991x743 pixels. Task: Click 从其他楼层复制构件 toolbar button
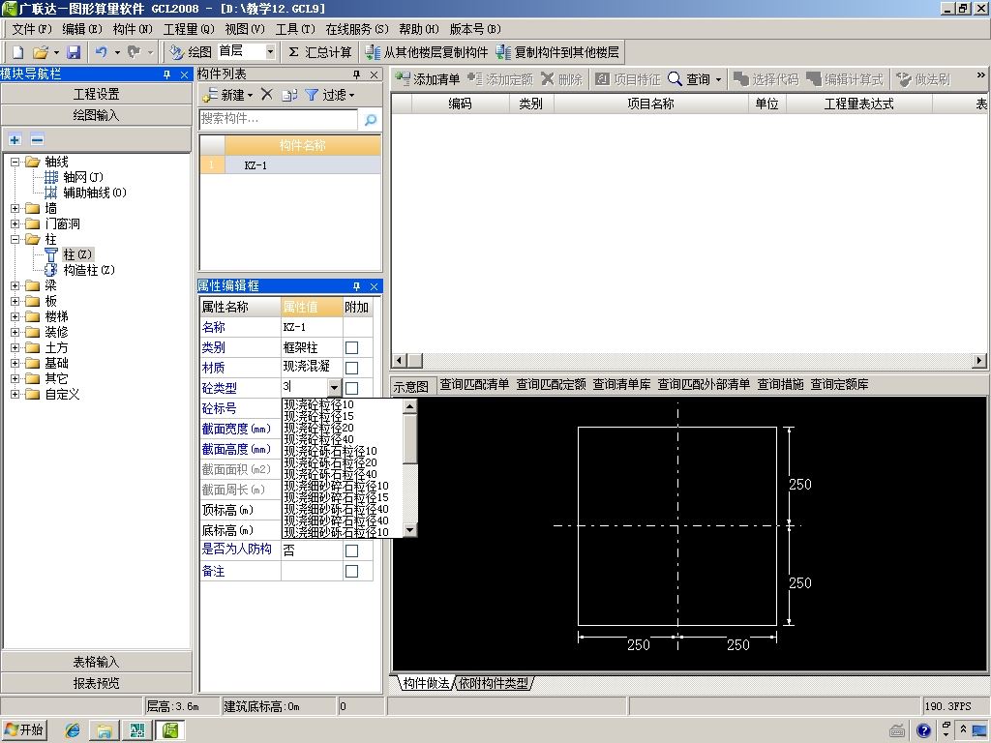(x=426, y=52)
